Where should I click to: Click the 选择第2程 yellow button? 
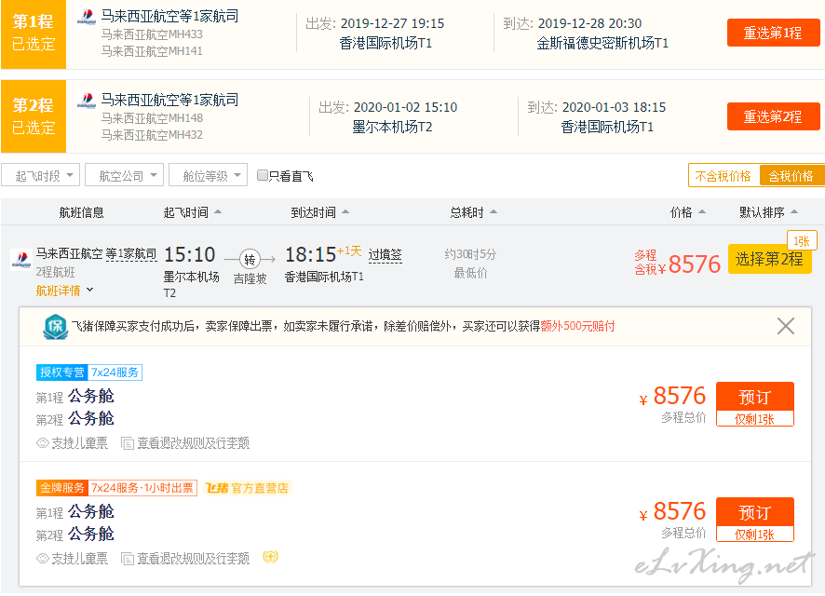769,259
